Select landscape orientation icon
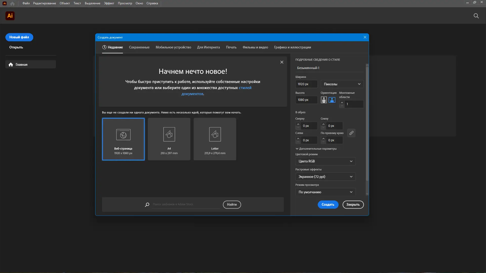486x273 pixels. pos(332,100)
